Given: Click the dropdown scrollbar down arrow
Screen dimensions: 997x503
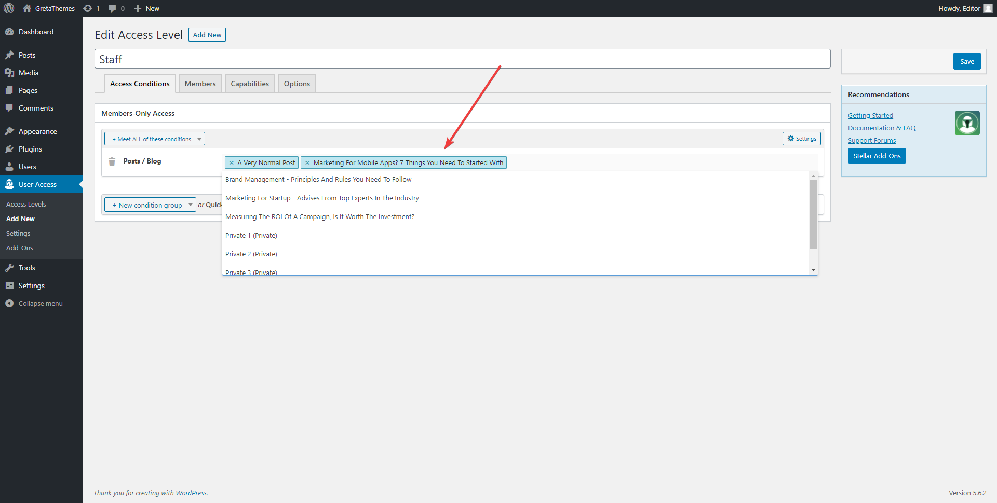Looking at the screenshot, I should (813, 270).
